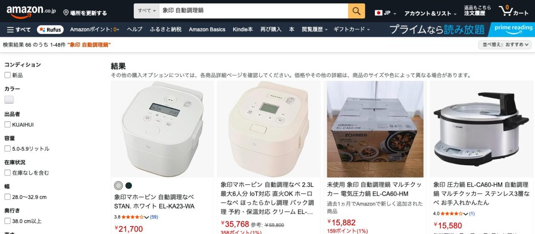Click the location pin 場所を更新する

[x=85, y=13]
